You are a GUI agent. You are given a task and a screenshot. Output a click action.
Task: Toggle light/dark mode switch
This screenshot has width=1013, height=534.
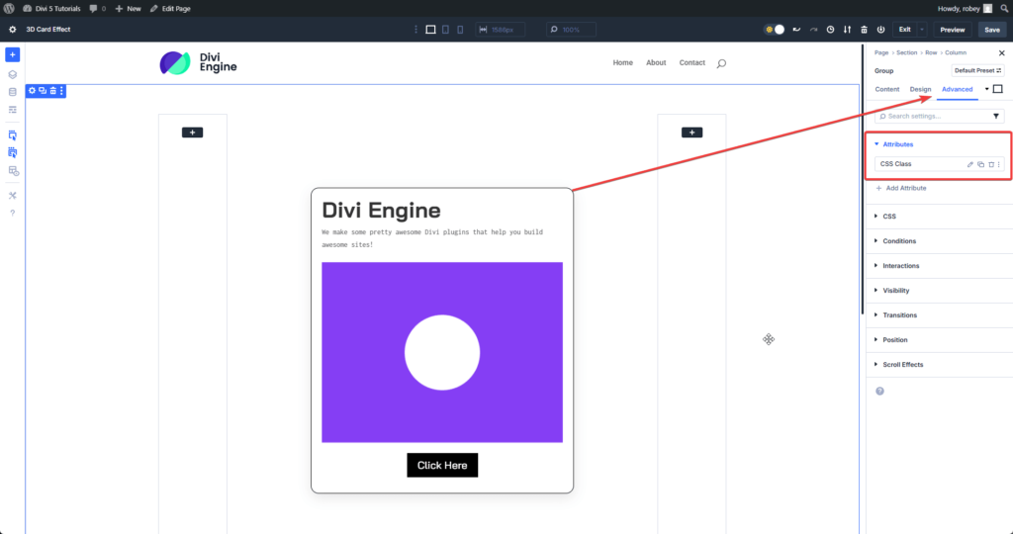(774, 30)
